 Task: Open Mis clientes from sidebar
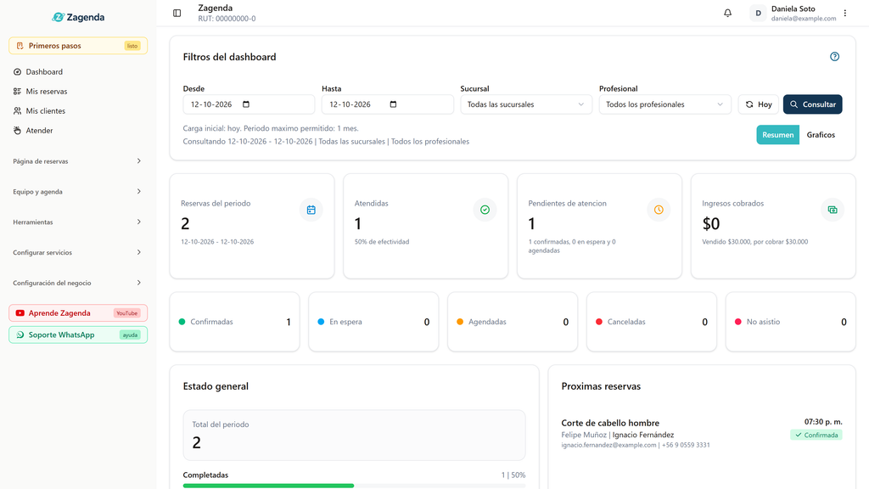pos(77,111)
